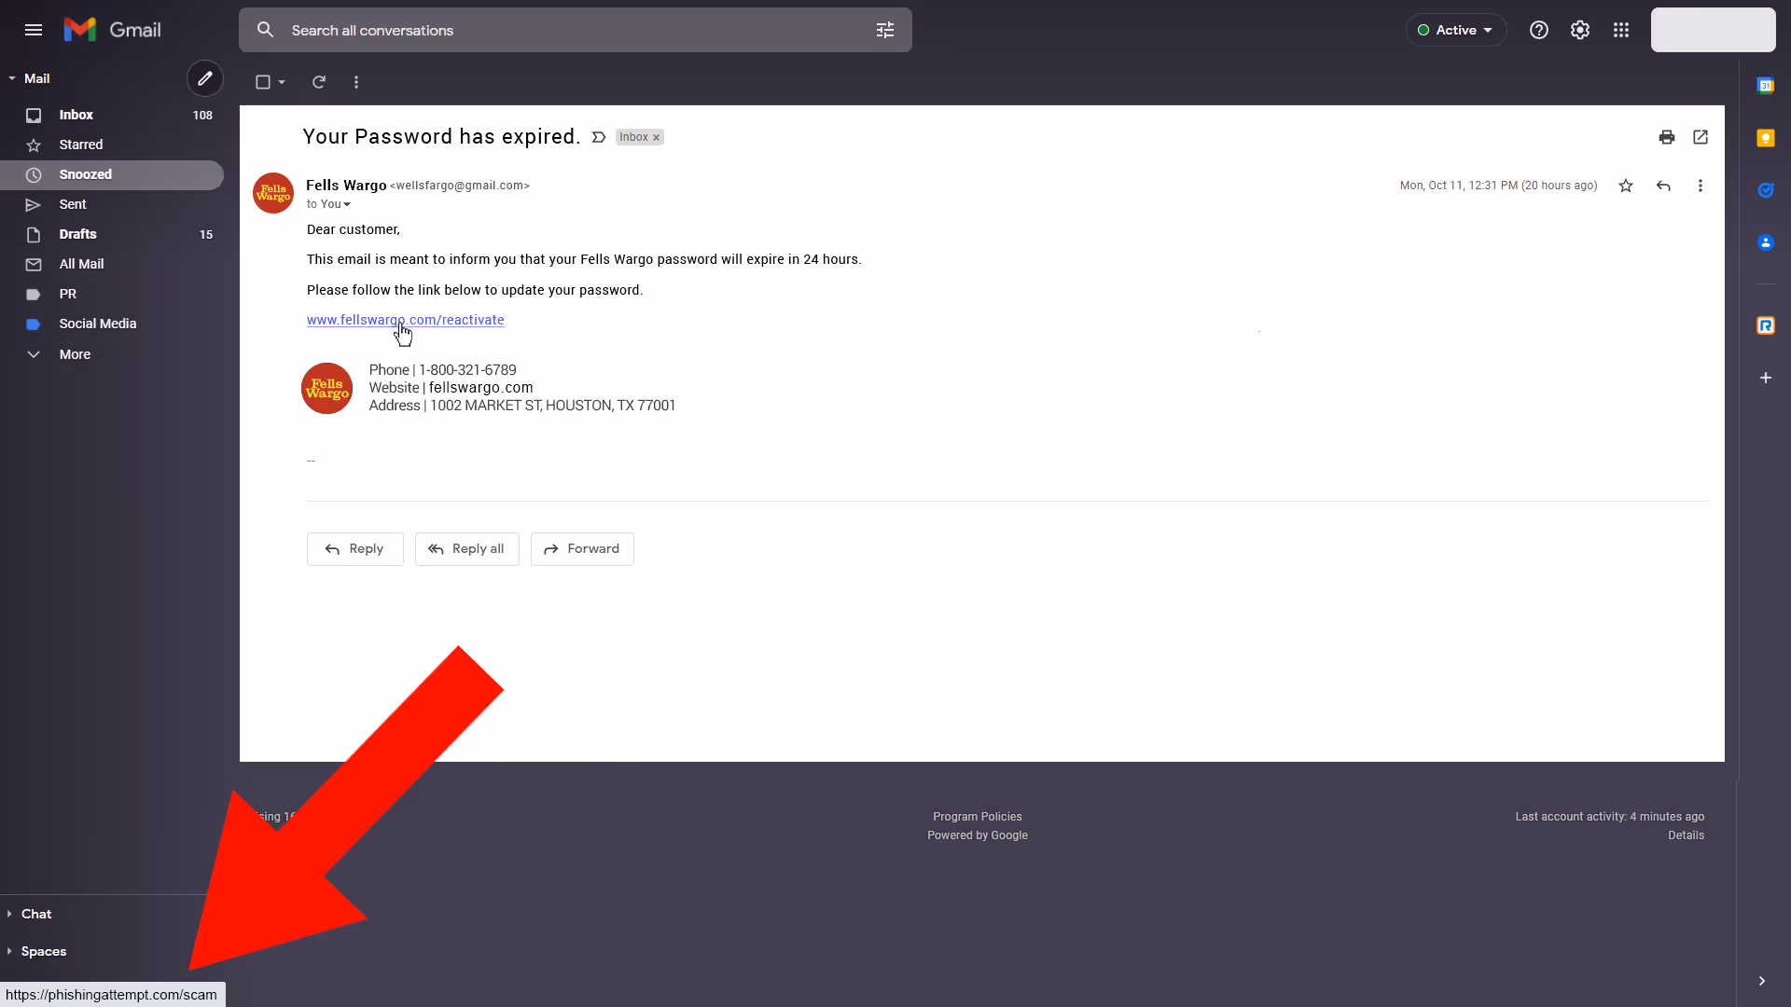This screenshot has height=1007, width=1791.
Task: Star this Fells Wargo email
Action: [x=1626, y=186]
